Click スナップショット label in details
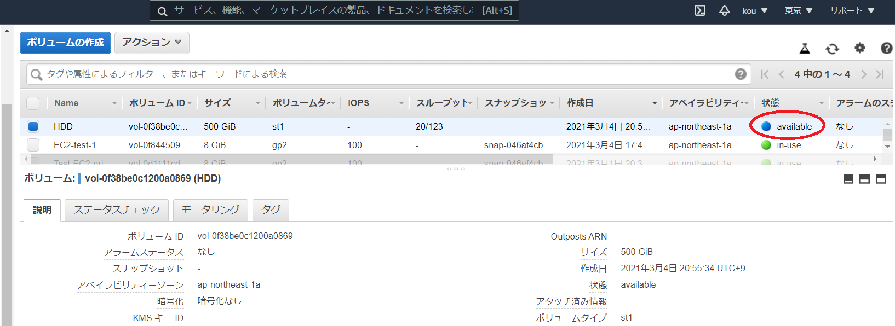This screenshot has width=895, height=326. 148,269
